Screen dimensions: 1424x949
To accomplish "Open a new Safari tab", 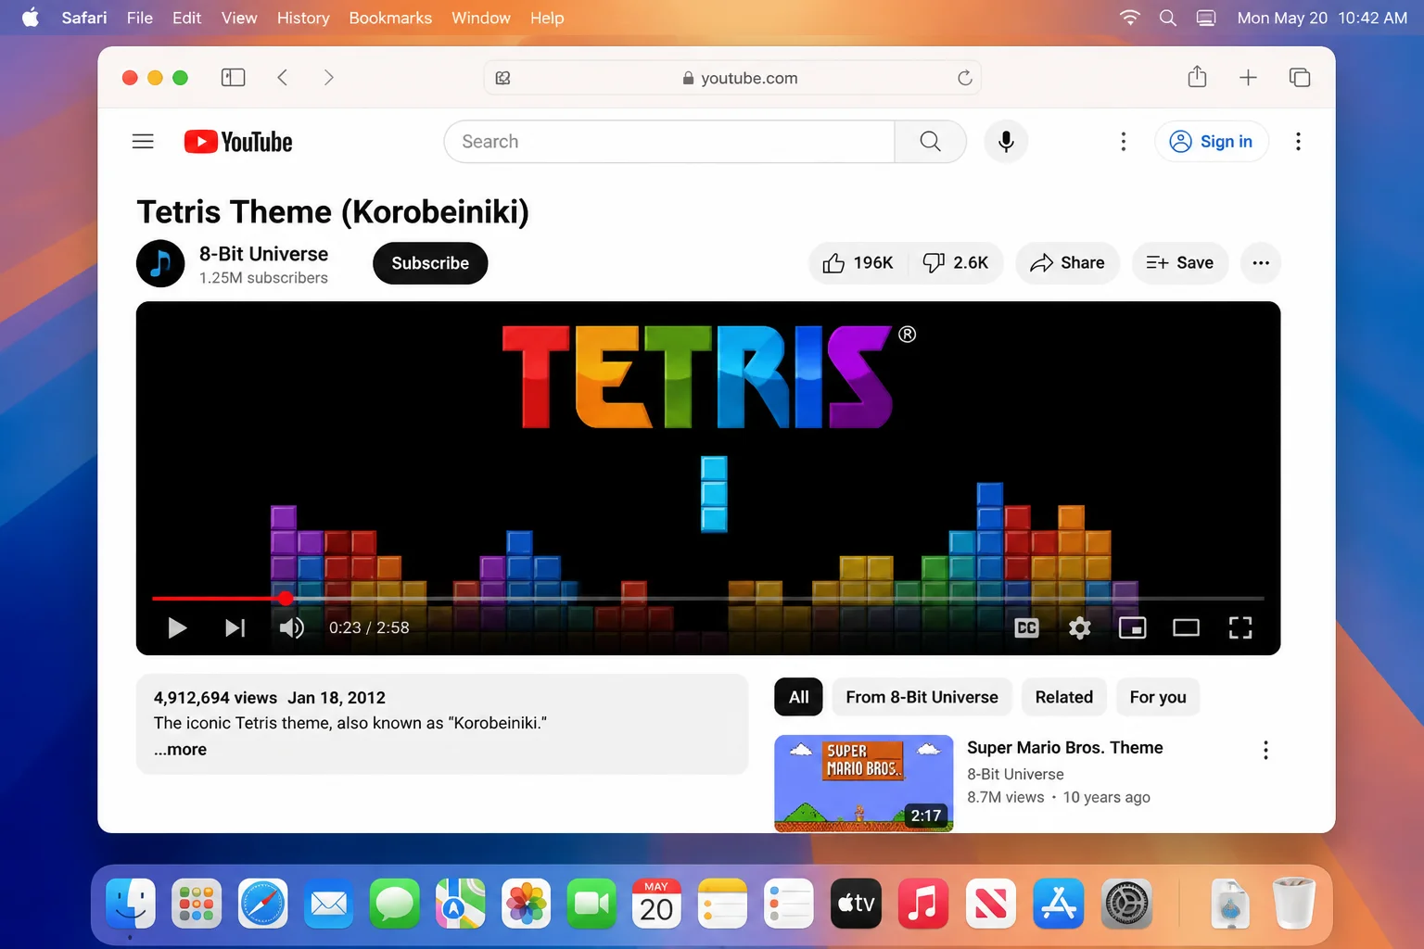I will [x=1248, y=78].
